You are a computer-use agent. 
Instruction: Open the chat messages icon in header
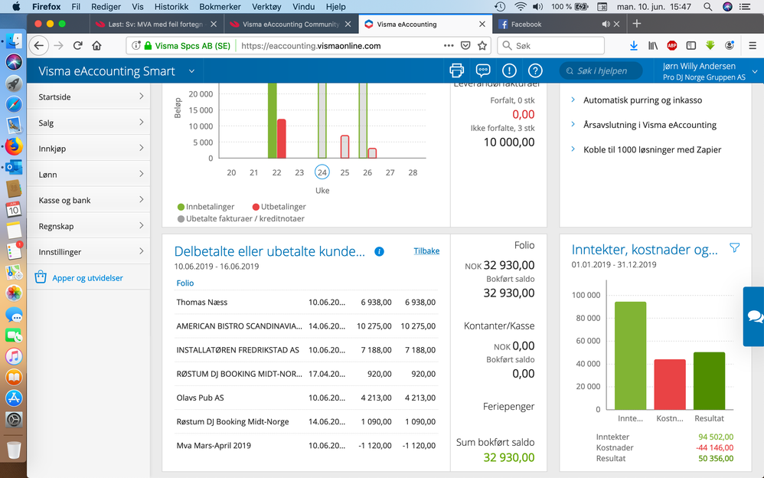point(483,70)
